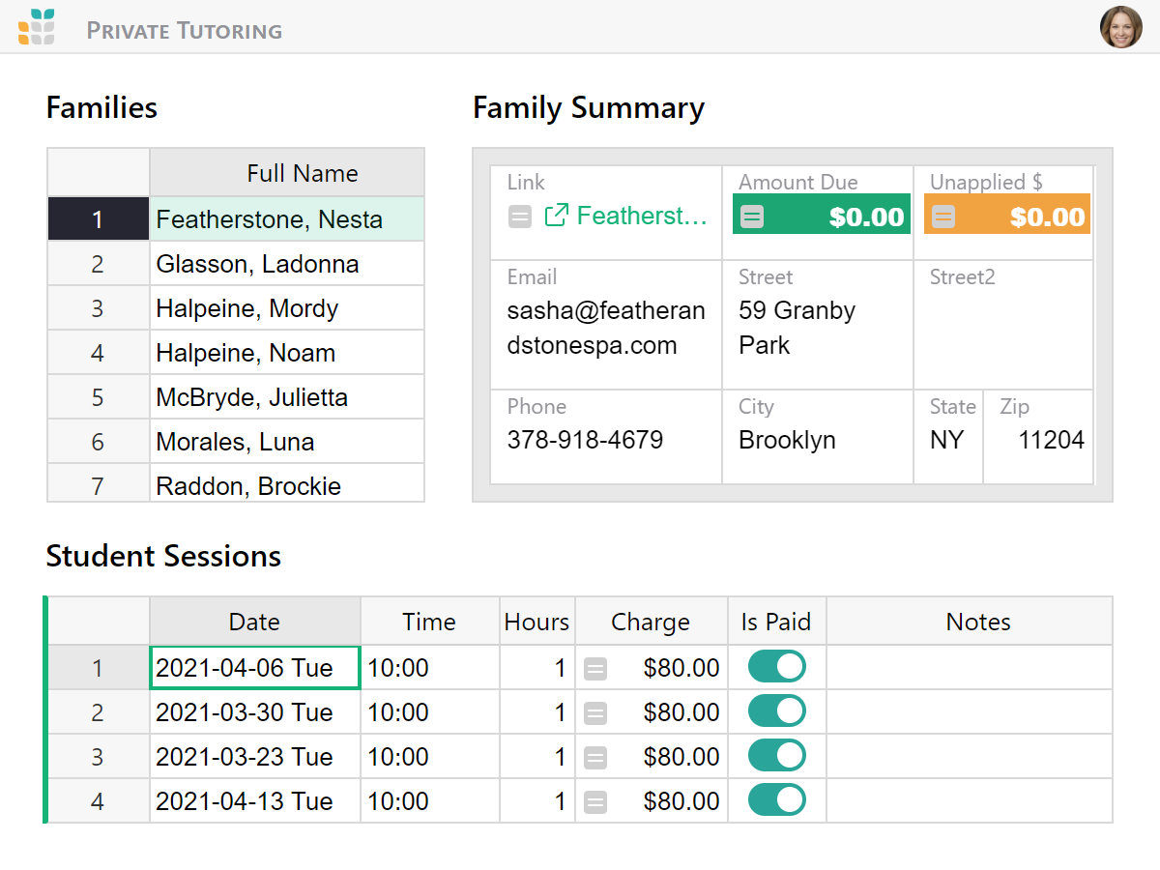Click formula icon in Unapplied $ field
Screen dimensions: 1160x870
coord(942,217)
